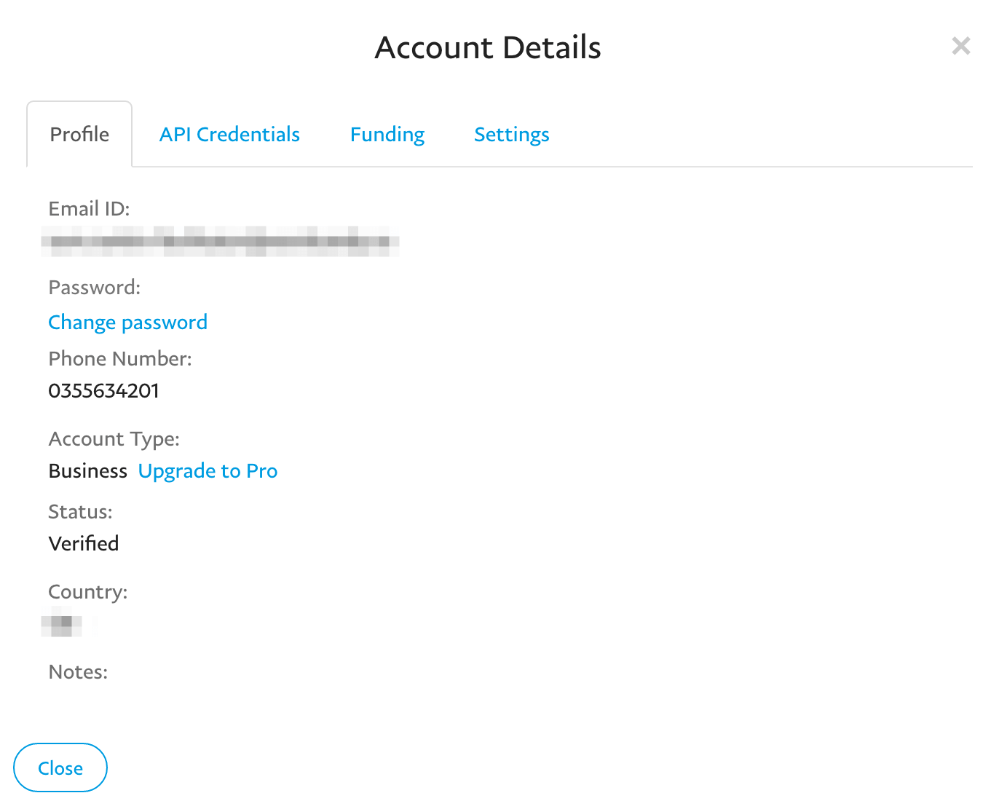
Task: Click the Verified status text
Action: (83, 544)
